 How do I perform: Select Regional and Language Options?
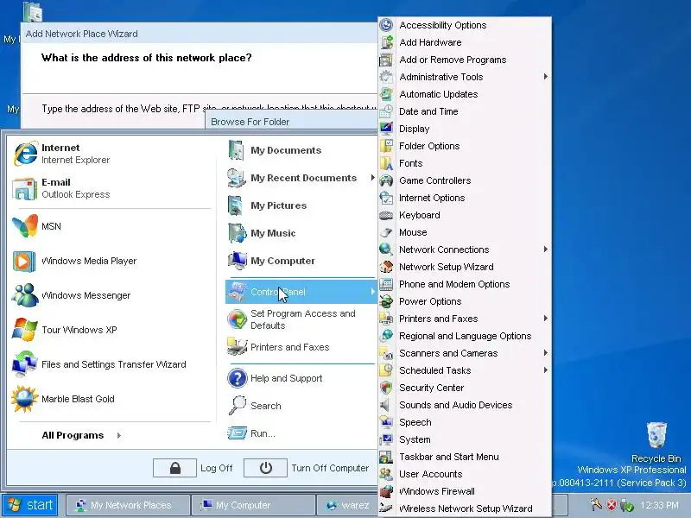pos(465,336)
